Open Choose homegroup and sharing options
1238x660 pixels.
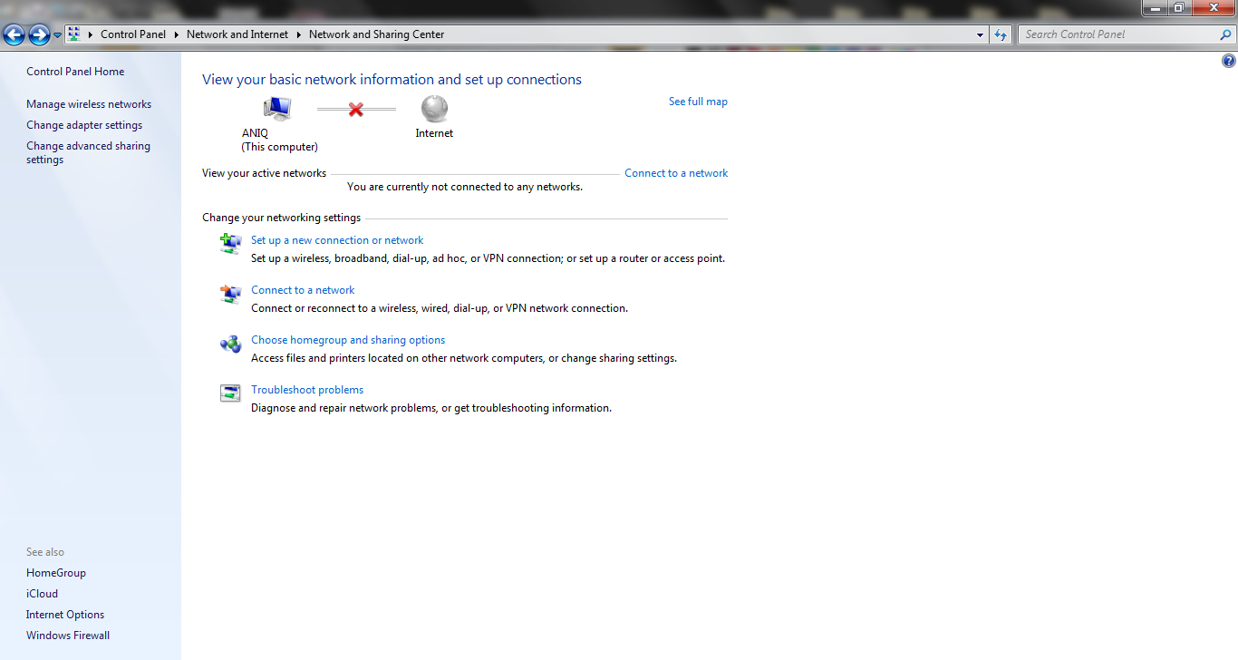coord(348,340)
